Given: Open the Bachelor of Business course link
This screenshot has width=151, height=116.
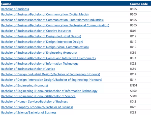Looking at the screenshot, I should coord(15,9).
